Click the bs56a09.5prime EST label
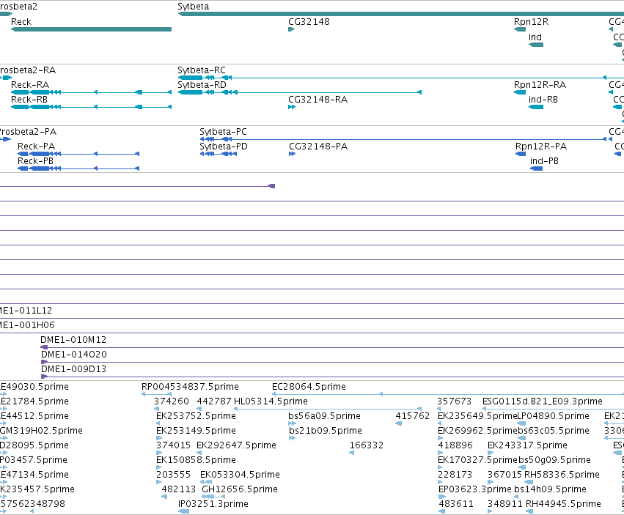Screen dimensions: 624x515 click(324, 416)
